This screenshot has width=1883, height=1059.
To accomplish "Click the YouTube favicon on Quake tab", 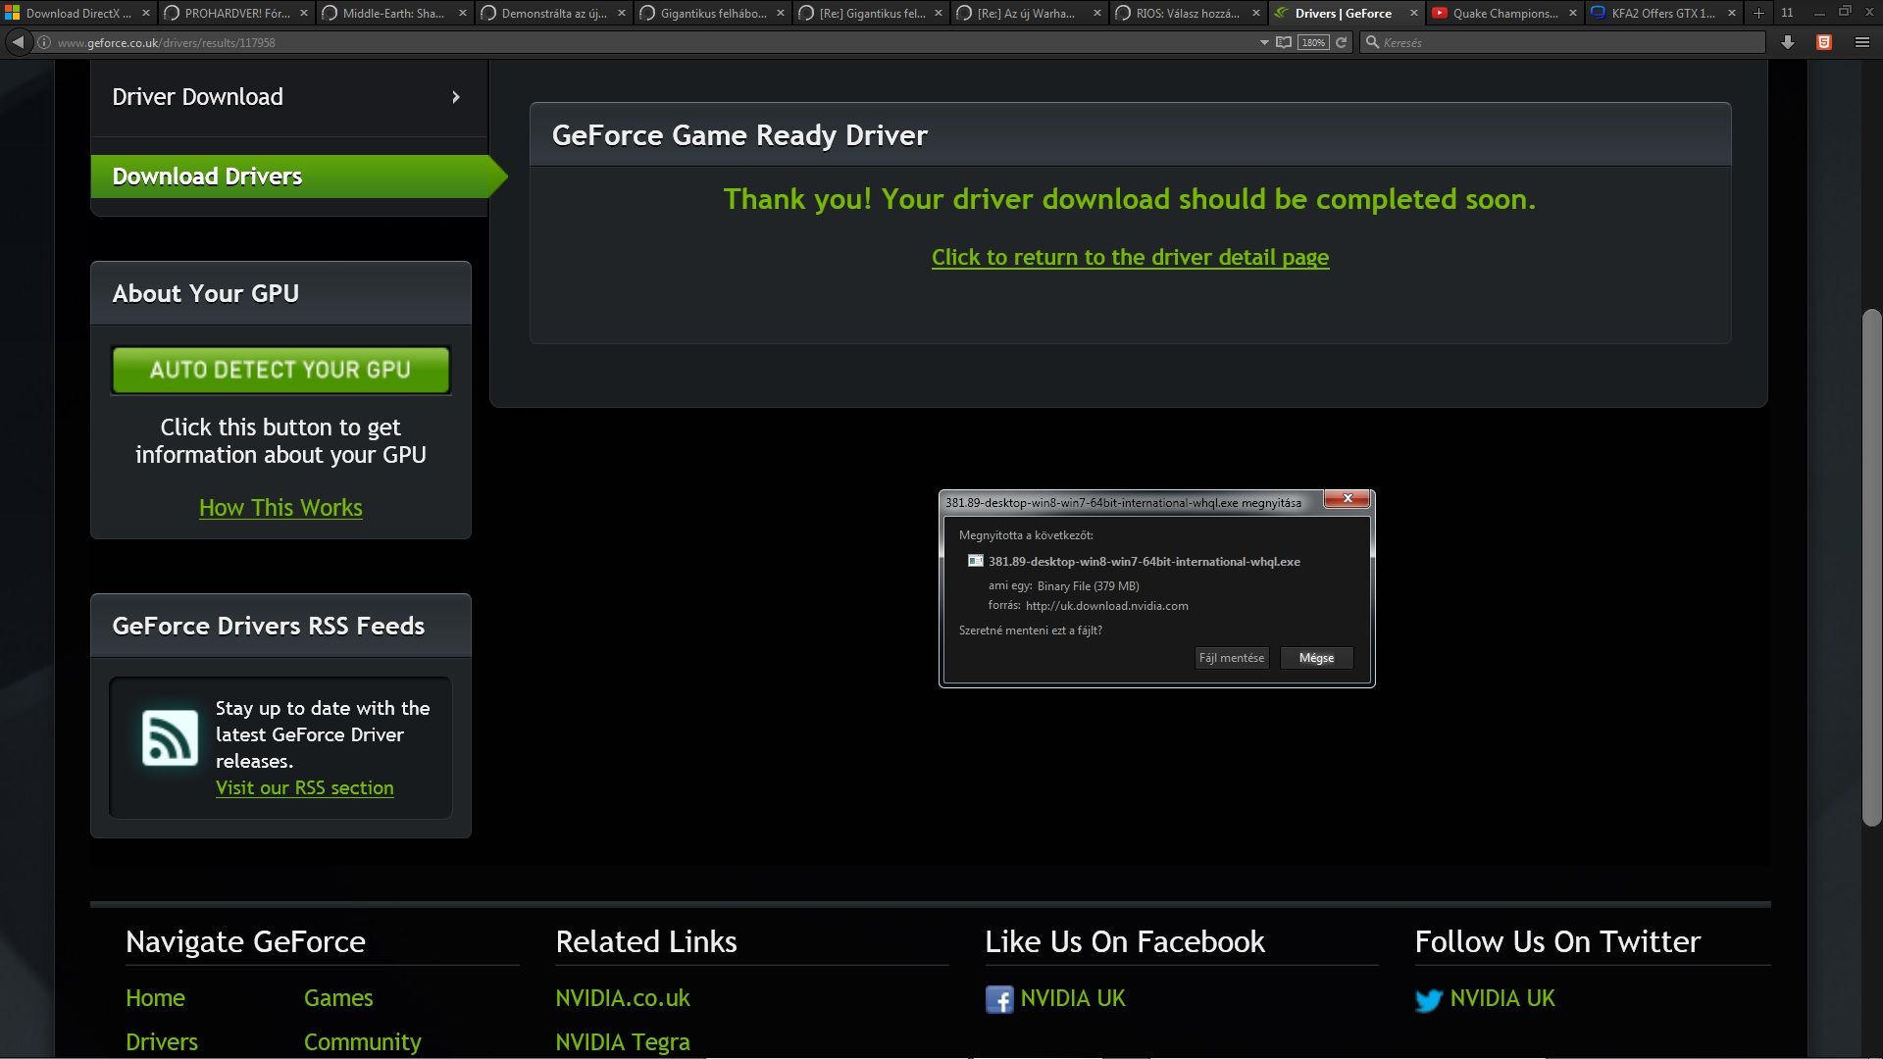I will click(1440, 13).
